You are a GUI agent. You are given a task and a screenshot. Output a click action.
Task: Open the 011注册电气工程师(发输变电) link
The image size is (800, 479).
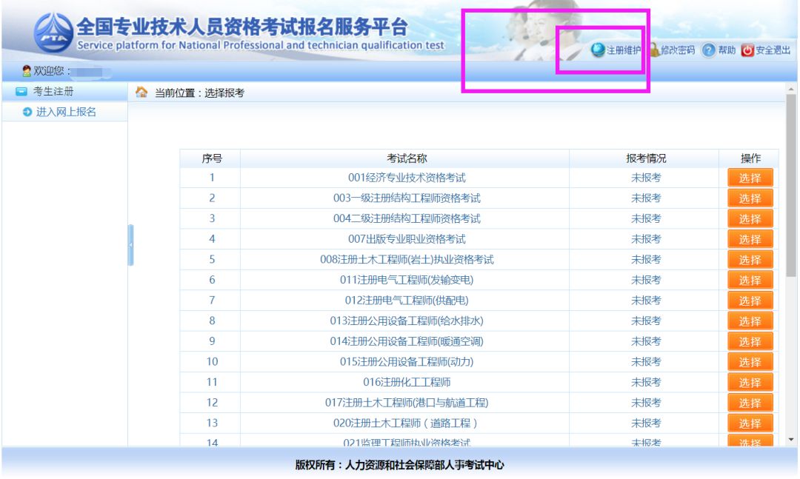[407, 280]
